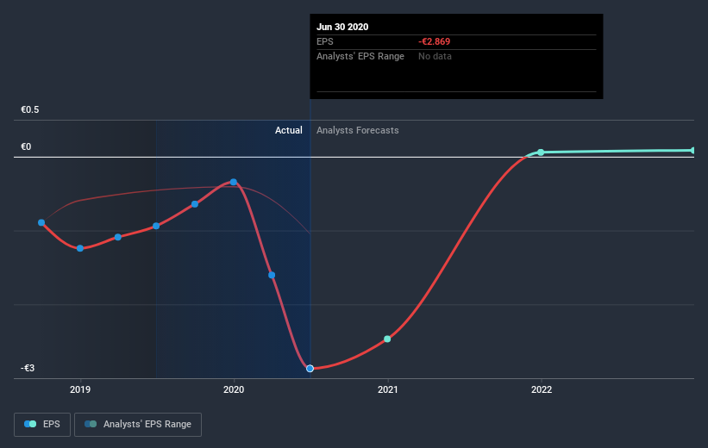Select the EPS peak point at 2020
This screenshot has height=448, width=708.
click(x=234, y=183)
